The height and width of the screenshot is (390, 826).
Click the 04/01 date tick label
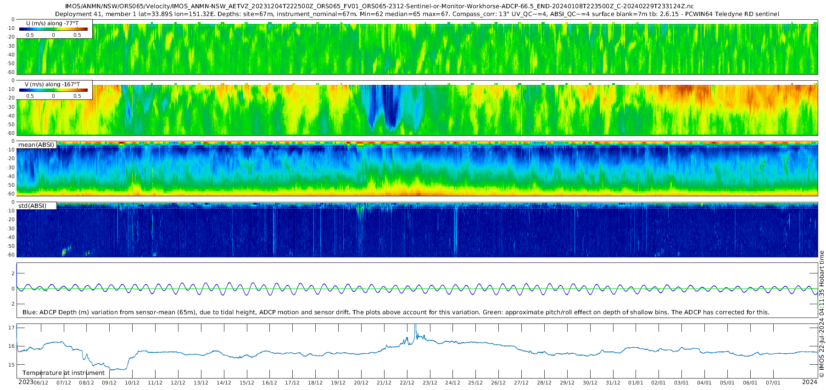(704, 383)
